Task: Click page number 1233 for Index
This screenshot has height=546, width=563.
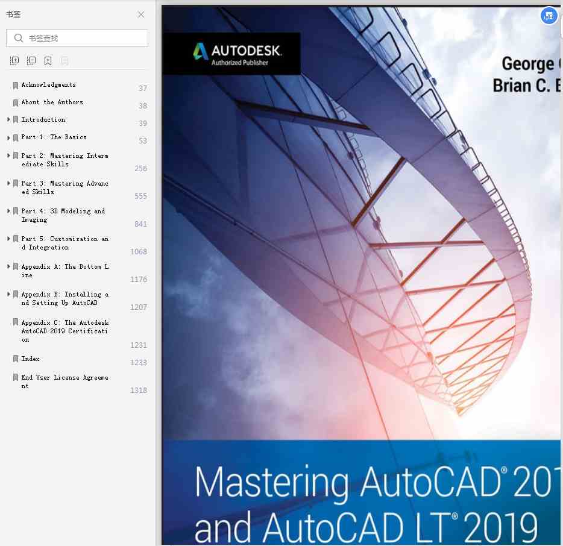Action: 139,363
